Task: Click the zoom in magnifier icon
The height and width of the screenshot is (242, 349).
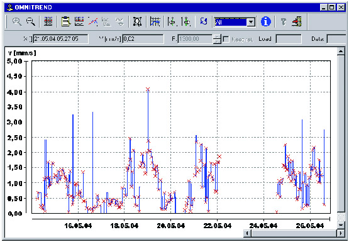Action: [17, 22]
